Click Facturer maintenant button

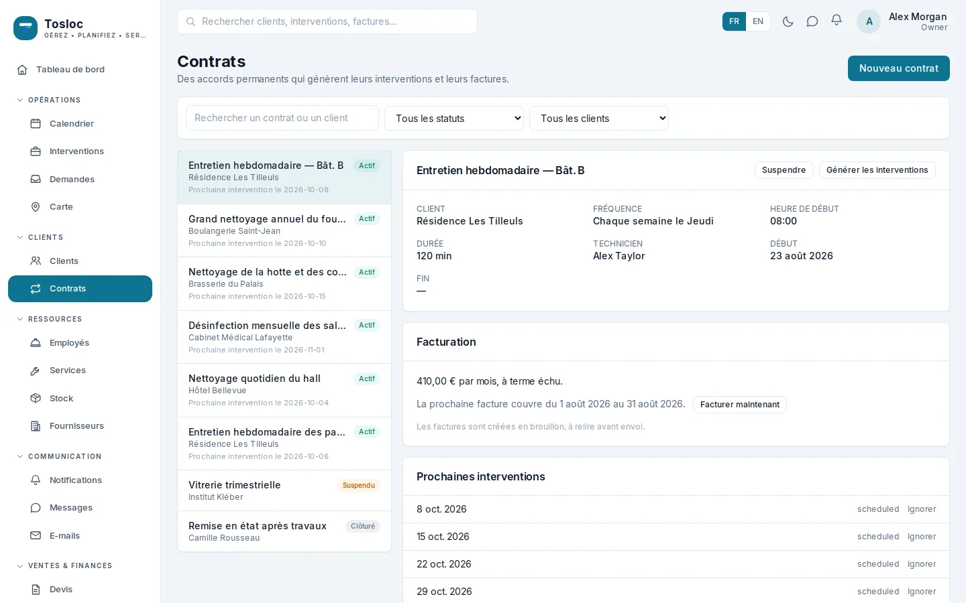740,404
